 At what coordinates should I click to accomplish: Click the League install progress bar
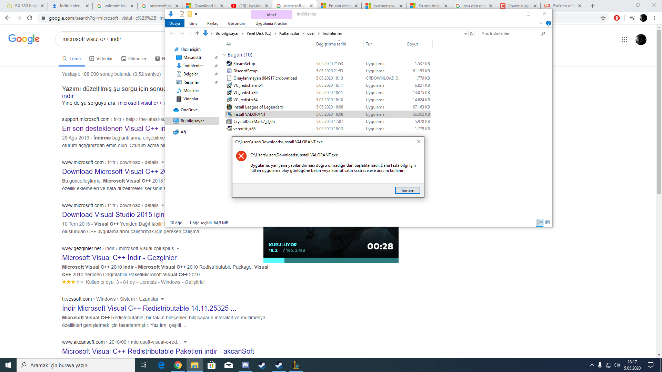pyautogui.click(x=331, y=260)
